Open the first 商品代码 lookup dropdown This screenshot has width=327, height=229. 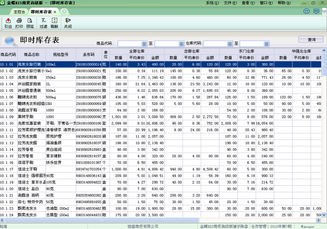tap(143, 44)
